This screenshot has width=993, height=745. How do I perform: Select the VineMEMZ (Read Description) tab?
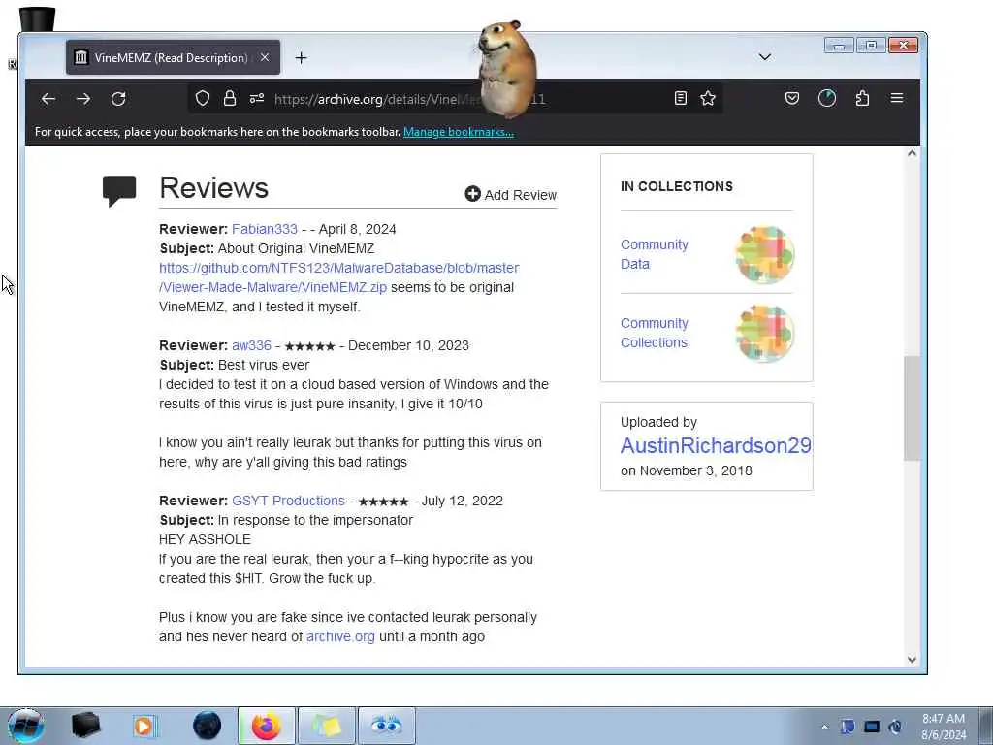[x=173, y=57]
